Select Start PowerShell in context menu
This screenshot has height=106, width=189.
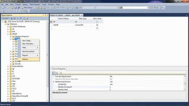28,52
